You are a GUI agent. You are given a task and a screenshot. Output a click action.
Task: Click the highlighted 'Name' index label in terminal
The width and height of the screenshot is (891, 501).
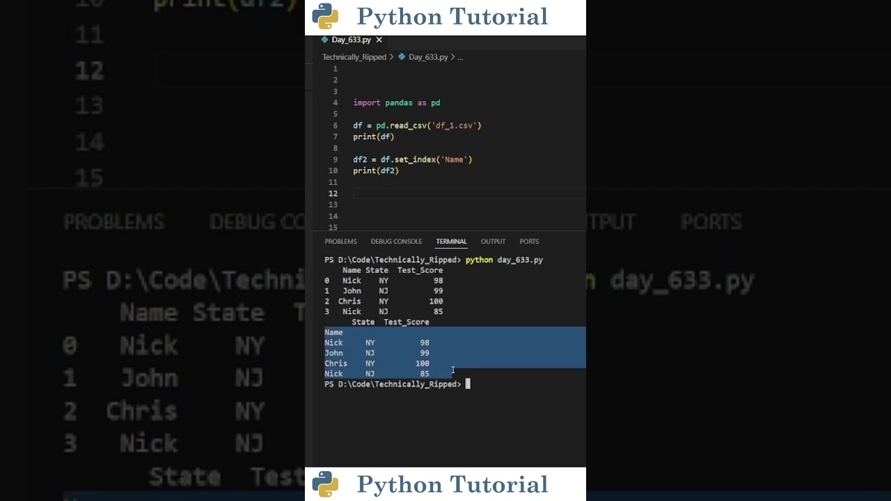click(333, 333)
